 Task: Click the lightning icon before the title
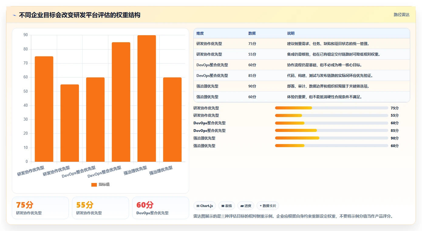pos(15,15)
